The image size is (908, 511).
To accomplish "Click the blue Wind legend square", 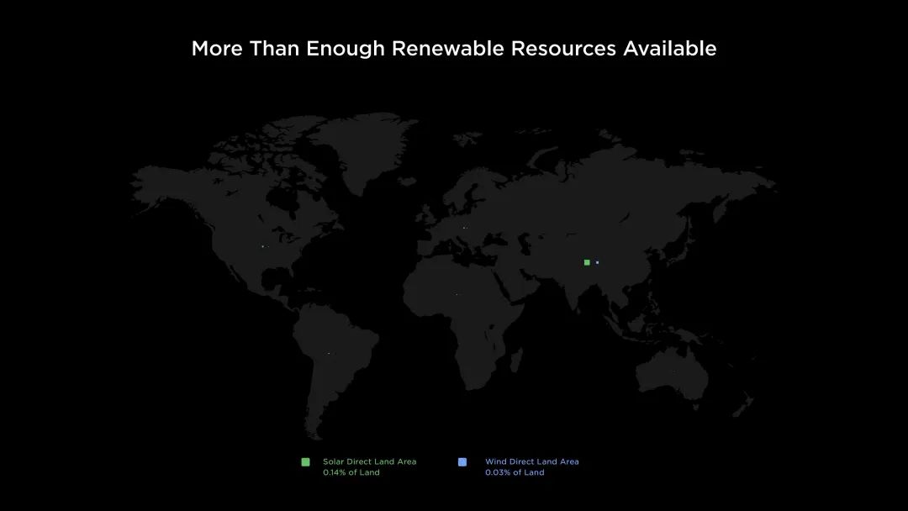I will [x=462, y=461].
